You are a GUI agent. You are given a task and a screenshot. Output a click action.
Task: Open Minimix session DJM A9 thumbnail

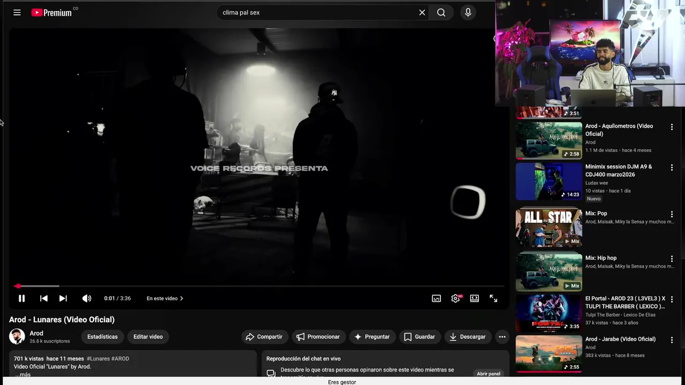549,181
